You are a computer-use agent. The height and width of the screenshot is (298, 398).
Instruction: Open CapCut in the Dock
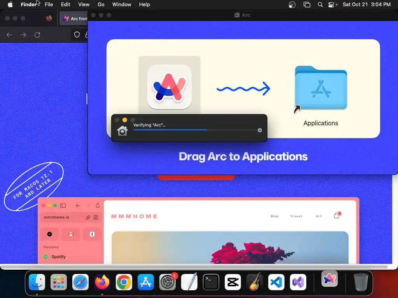(233, 282)
